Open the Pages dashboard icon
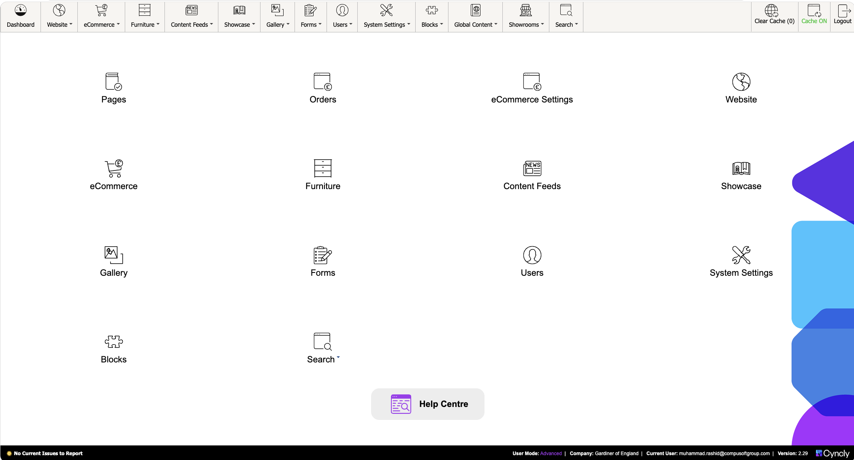Screen dimensions: 854x460 coord(113,82)
